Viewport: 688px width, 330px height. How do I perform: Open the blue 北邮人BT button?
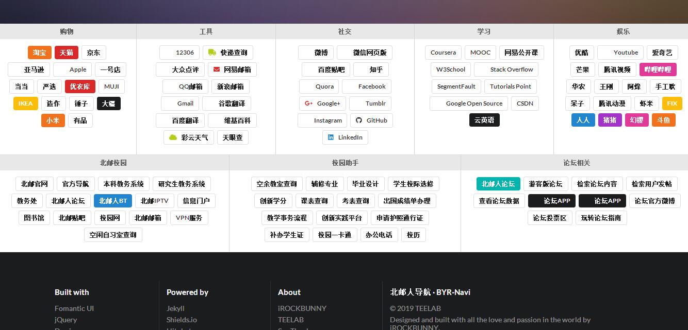point(113,201)
